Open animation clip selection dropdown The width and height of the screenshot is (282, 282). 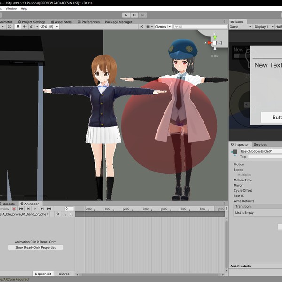(24, 214)
